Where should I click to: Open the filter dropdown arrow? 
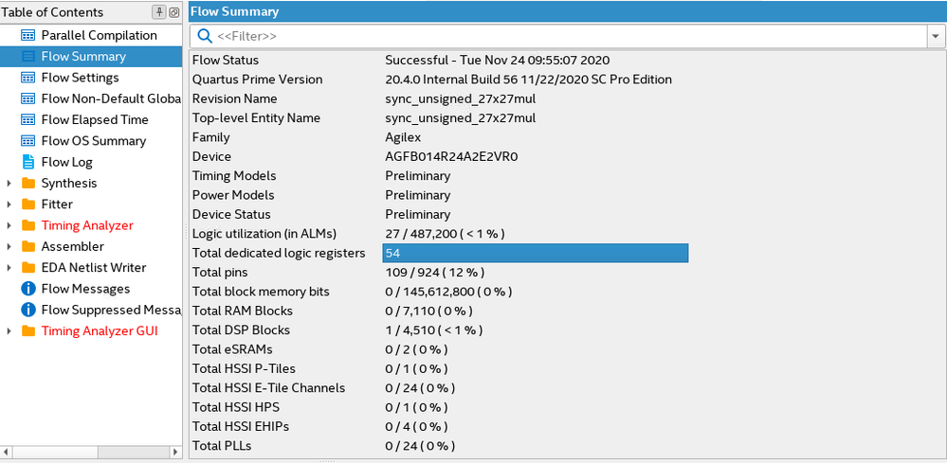tap(935, 36)
